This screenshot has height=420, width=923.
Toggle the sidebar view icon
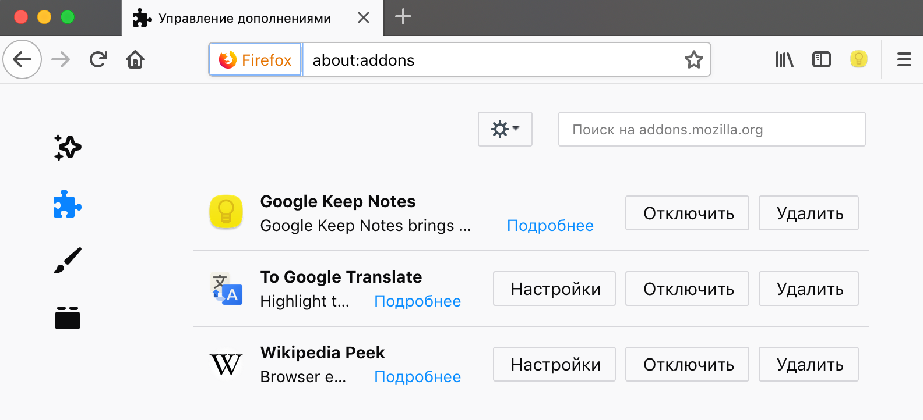click(821, 59)
